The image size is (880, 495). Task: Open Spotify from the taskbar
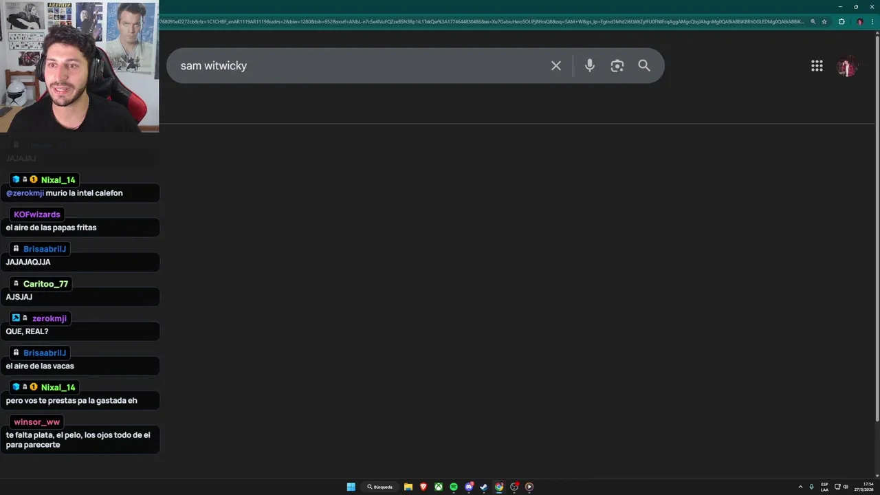click(454, 487)
